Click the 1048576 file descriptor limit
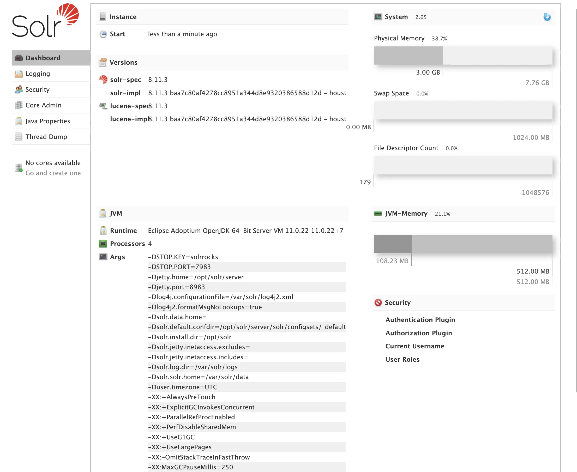Screen dimensions: 577x472 536,192
